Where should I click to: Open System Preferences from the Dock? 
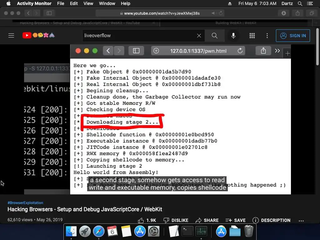[x=154, y=232]
